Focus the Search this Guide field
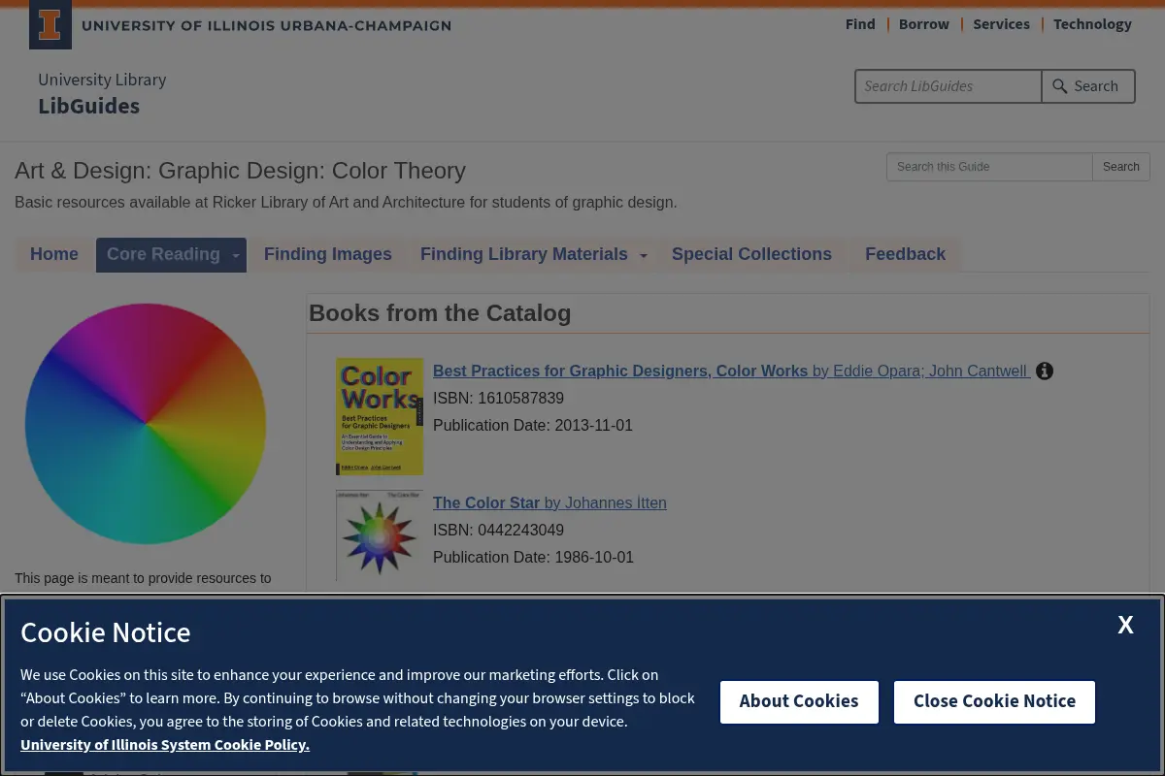 pos(989,167)
